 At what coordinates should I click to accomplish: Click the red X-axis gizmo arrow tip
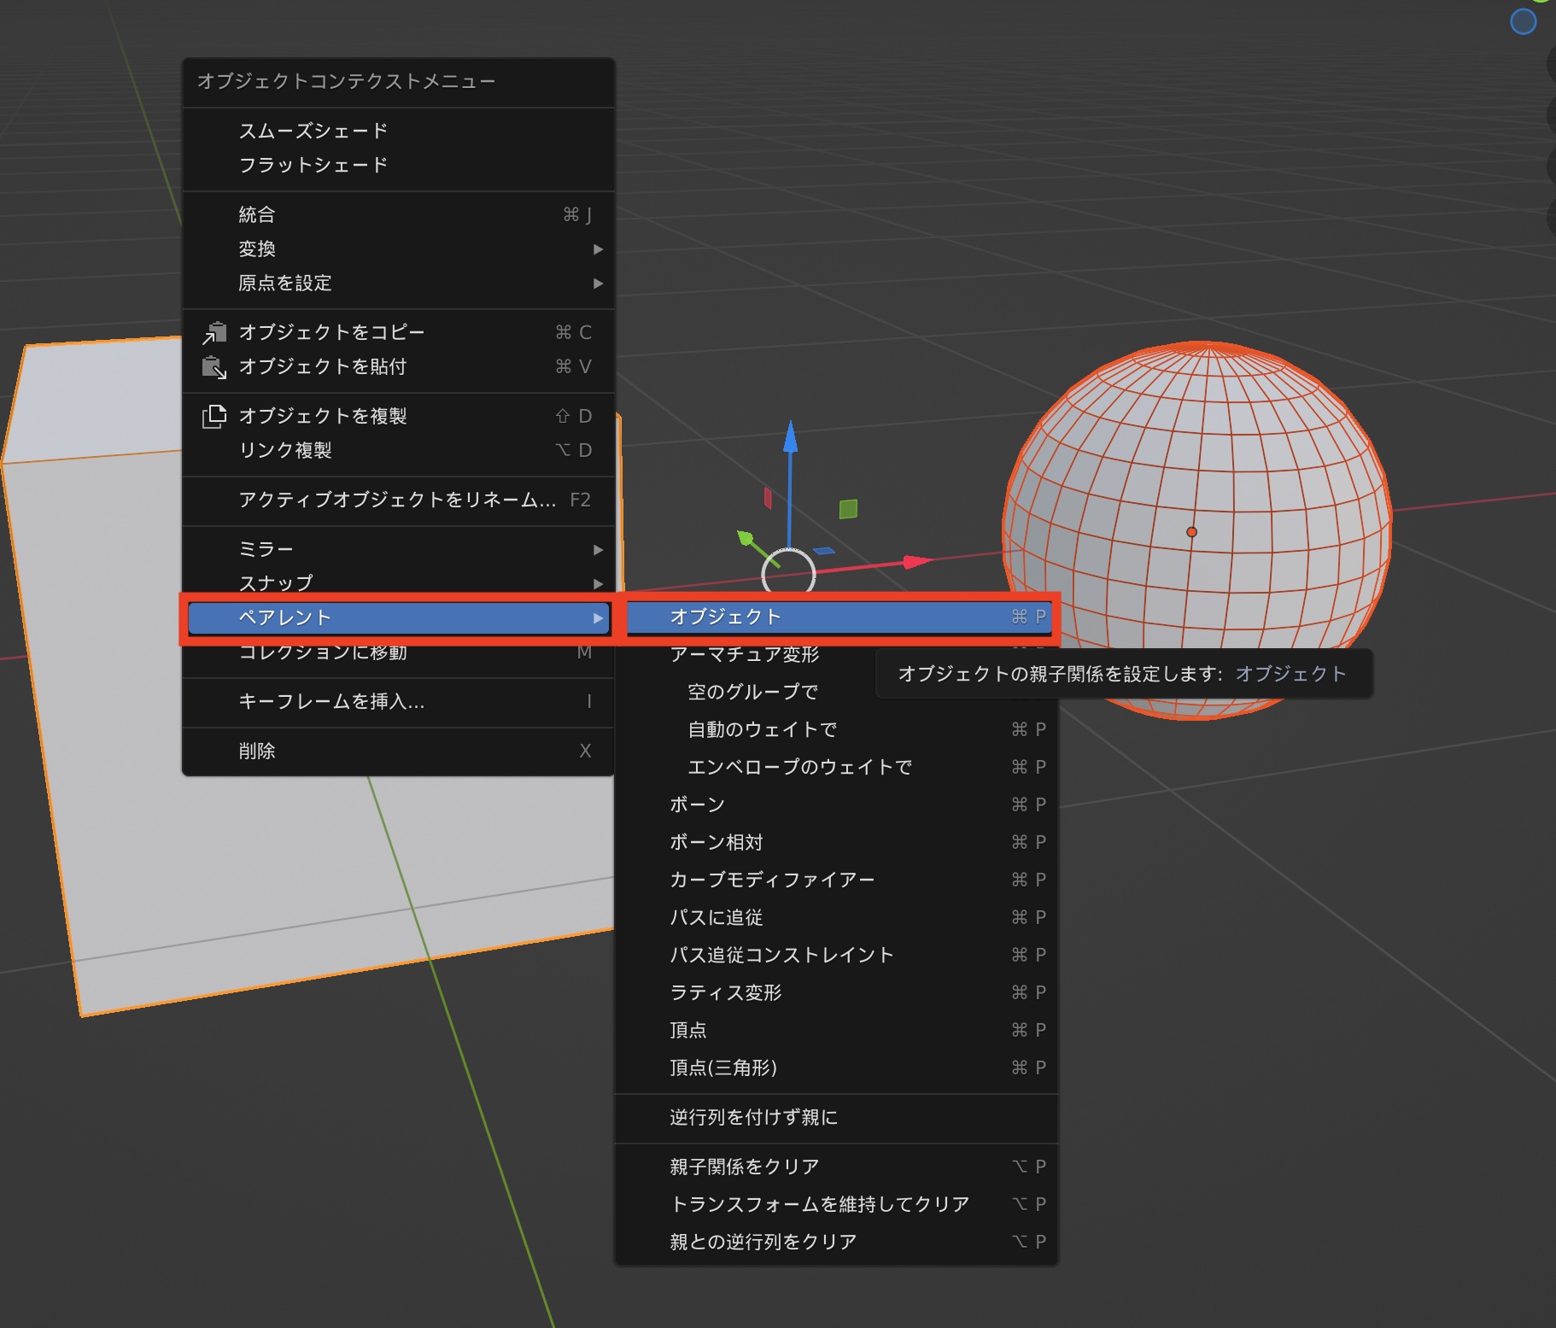917,561
